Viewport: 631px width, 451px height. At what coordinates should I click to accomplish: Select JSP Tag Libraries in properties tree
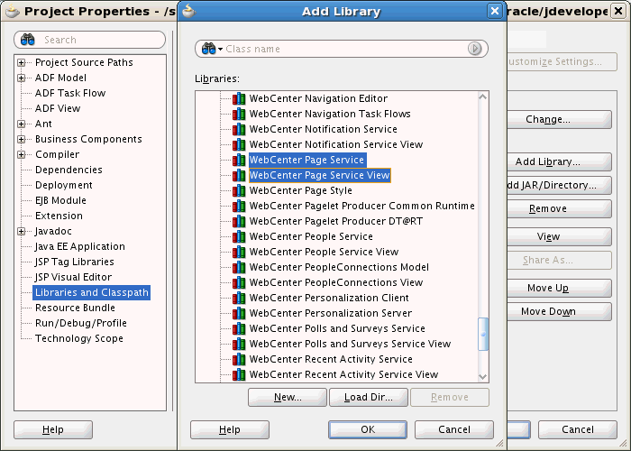coord(75,262)
